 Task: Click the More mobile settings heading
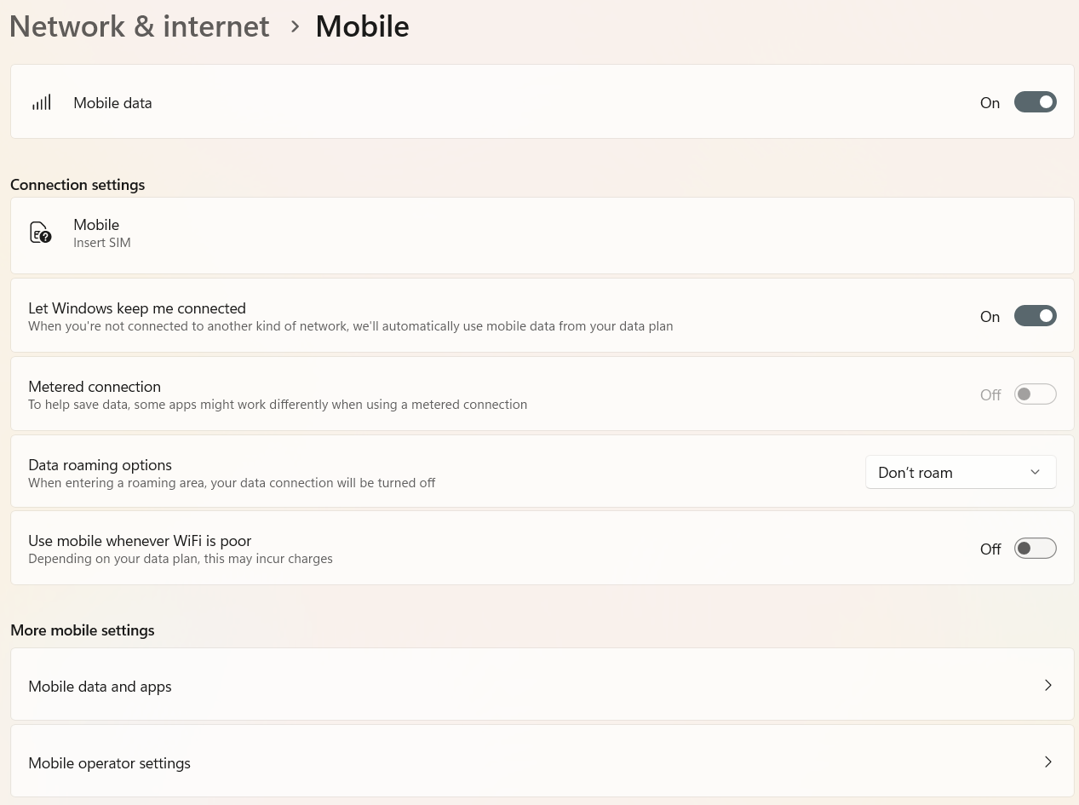pyautogui.click(x=83, y=630)
